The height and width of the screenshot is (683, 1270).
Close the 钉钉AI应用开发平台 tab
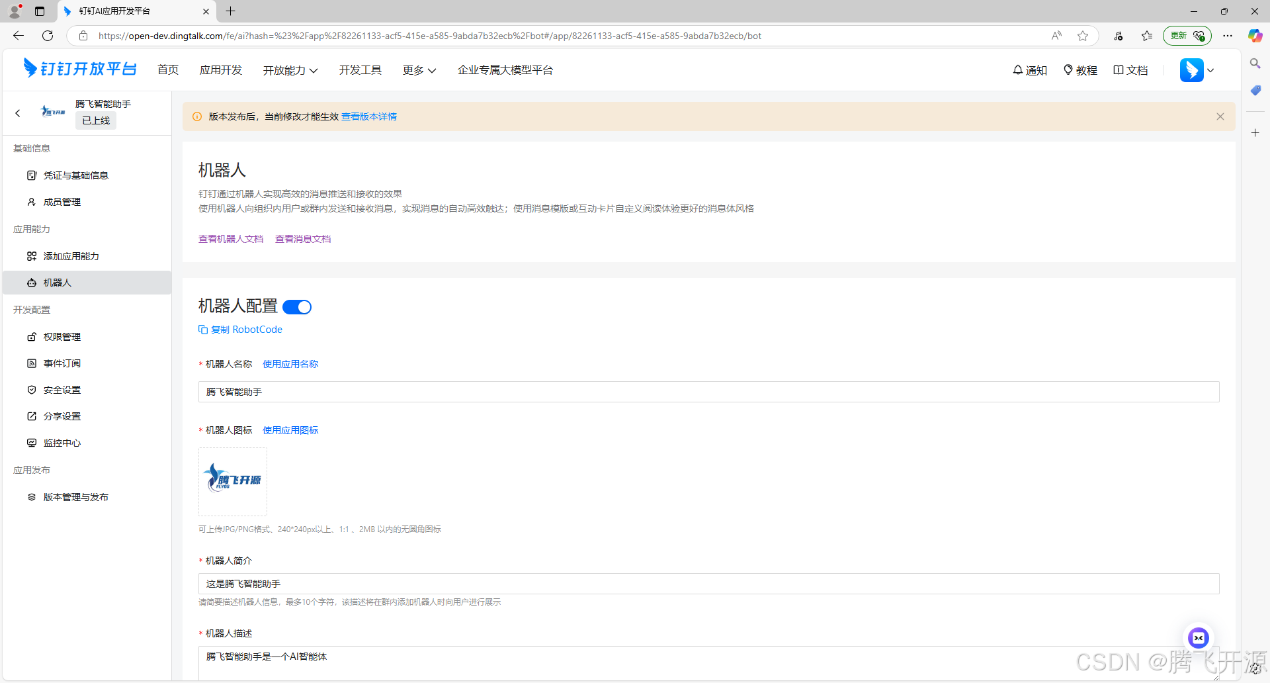pos(206,11)
